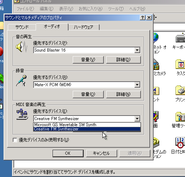Close the sound properties dialog
The width and height of the screenshot is (185, 177).
(149, 18)
